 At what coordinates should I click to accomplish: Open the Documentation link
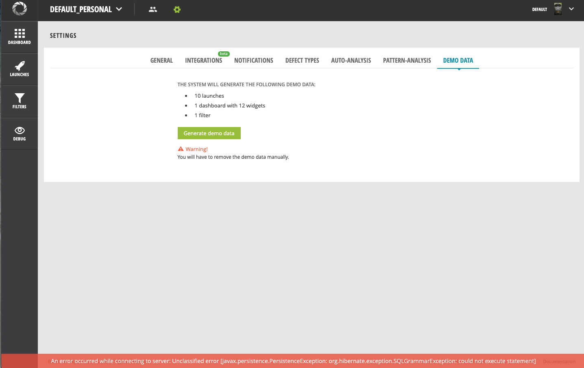[559, 361]
